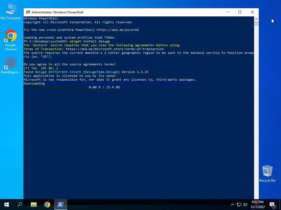Click the 'Administrator: Windows PowerShell' title text
This screenshot has height=210, width=281.
pyautogui.click(x=58, y=12)
